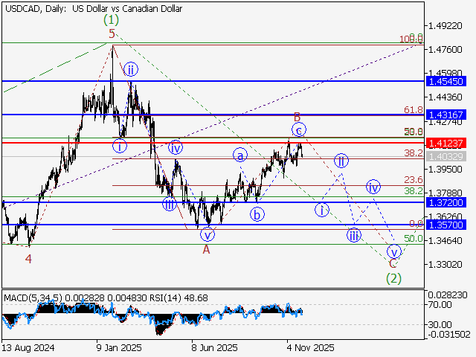This screenshot has width=476, height=357.
Task: Click the red 1.41237 price level tag
Action: coord(446,143)
